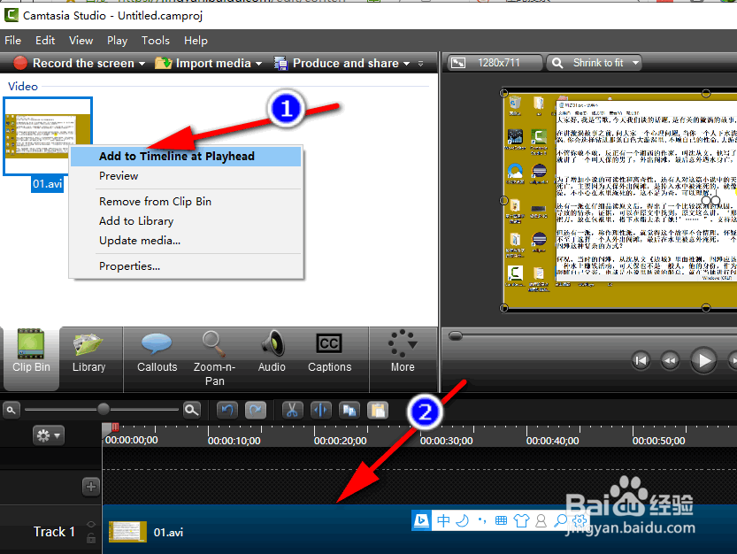The width and height of the screenshot is (737, 554).
Task: Click the IME punctuation toggle
Action: click(482, 520)
